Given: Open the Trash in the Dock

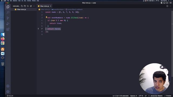Looking at the screenshot, I should [x=3, y=64].
